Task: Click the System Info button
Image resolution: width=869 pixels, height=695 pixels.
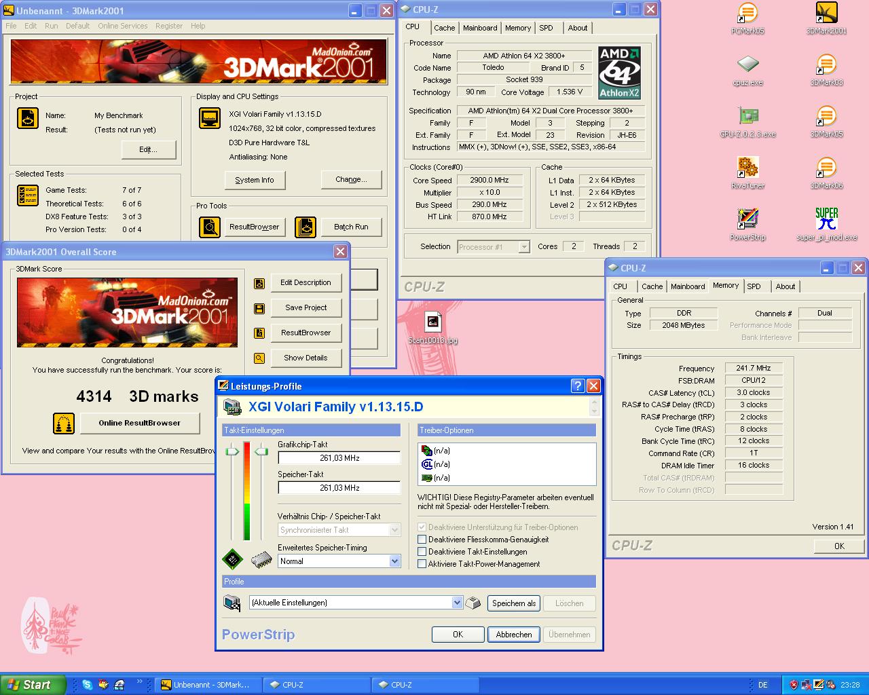Action: coord(255,180)
